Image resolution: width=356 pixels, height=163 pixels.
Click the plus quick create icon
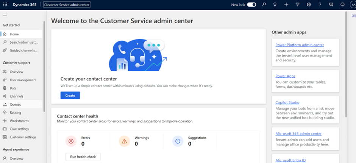pos(286,5)
